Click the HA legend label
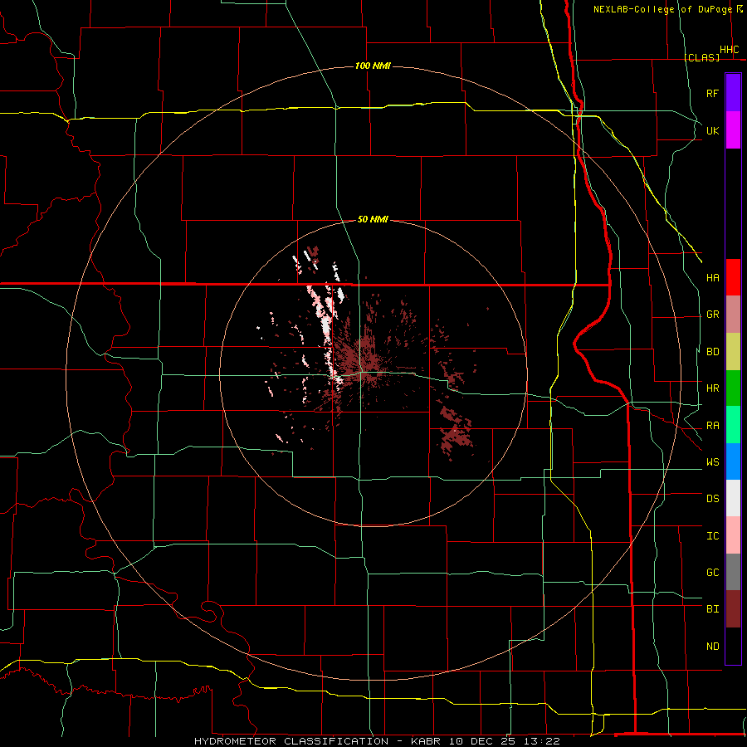This screenshot has height=747, width=747. pos(712,277)
